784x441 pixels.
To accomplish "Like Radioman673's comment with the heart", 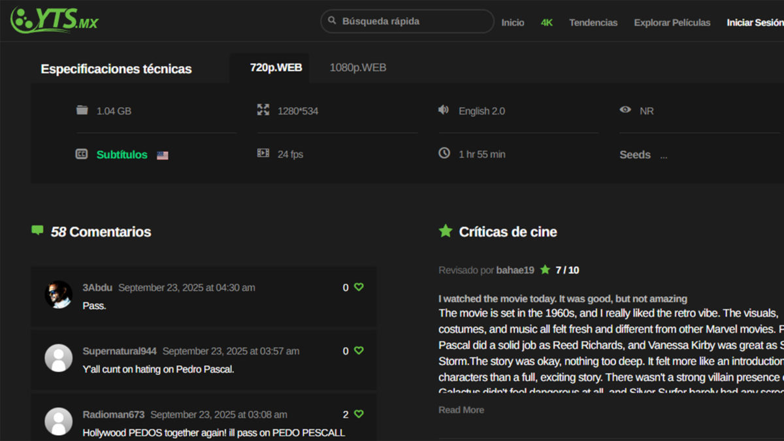I will (359, 414).
